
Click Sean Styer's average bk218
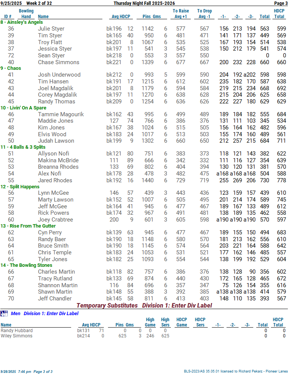pos(114,55)
